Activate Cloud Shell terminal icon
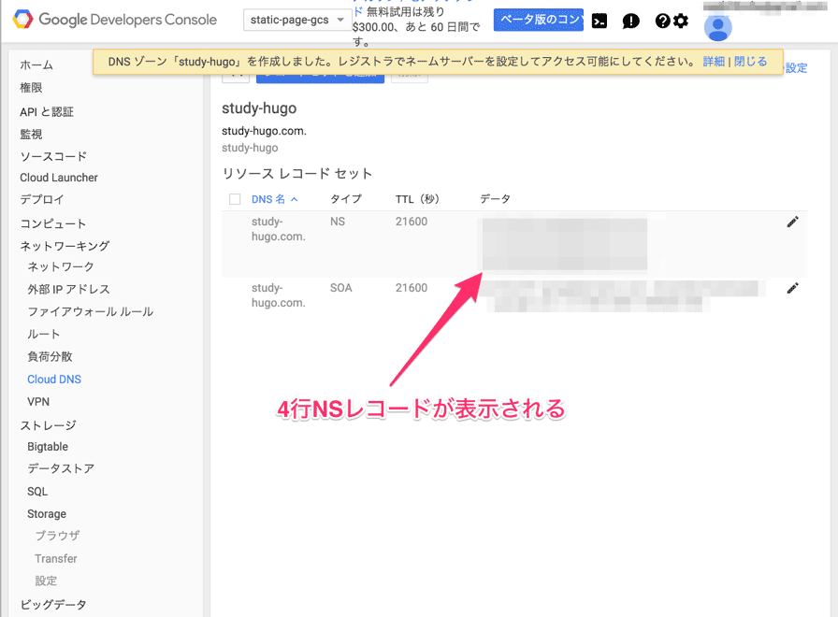Viewport: 838px width, 617px height. pos(600,21)
